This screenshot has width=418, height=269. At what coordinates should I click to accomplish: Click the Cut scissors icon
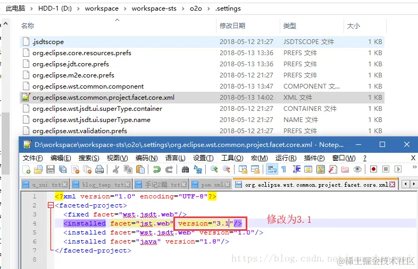116,169
